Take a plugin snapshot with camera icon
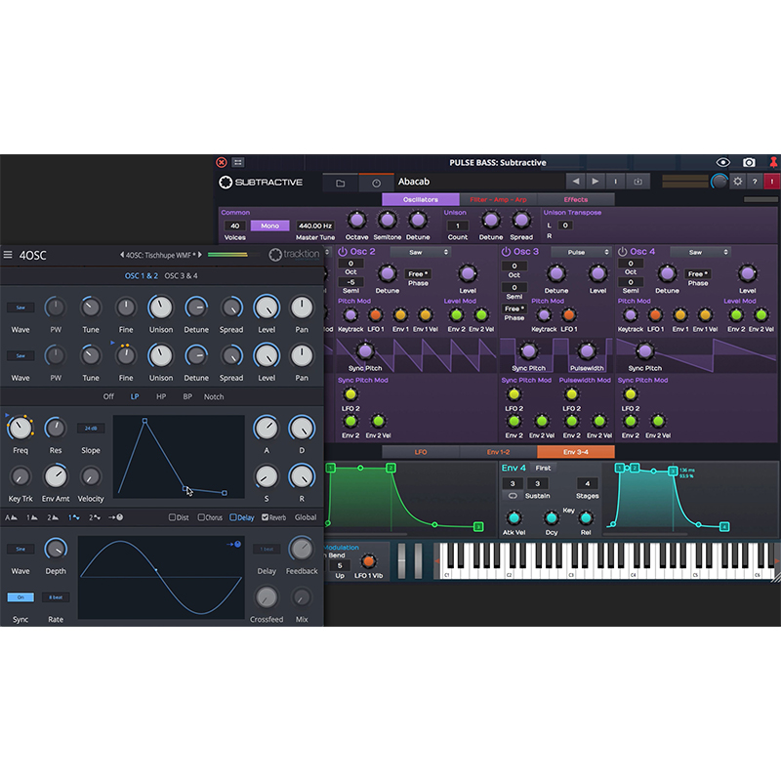The height and width of the screenshot is (781, 781). pyautogui.click(x=749, y=162)
